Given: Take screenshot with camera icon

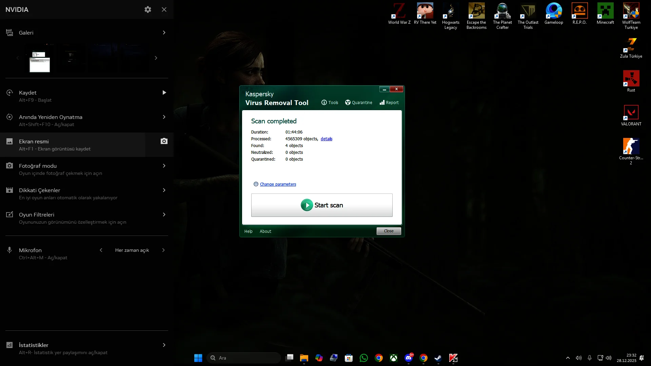Looking at the screenshot, I should (164, 141).
